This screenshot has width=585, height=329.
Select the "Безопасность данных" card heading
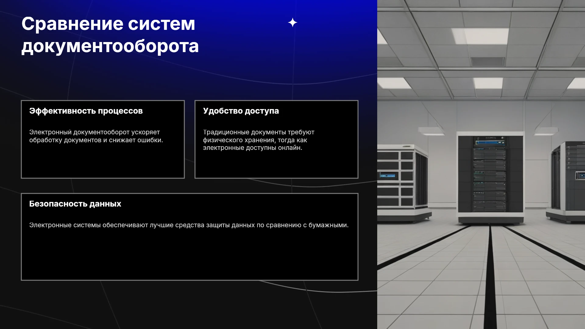click(x=75, y=204)
